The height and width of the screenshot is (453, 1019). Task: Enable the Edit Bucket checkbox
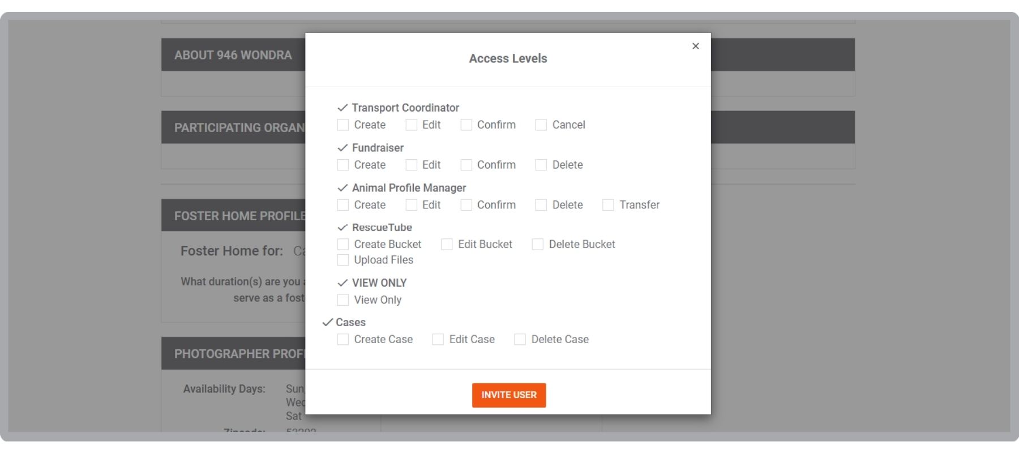point(447,244)
